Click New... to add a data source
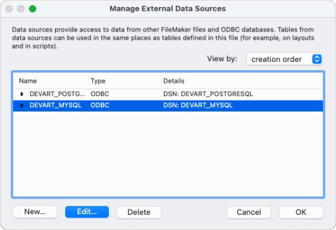This screenshot has height=230, width=336. 35,212
